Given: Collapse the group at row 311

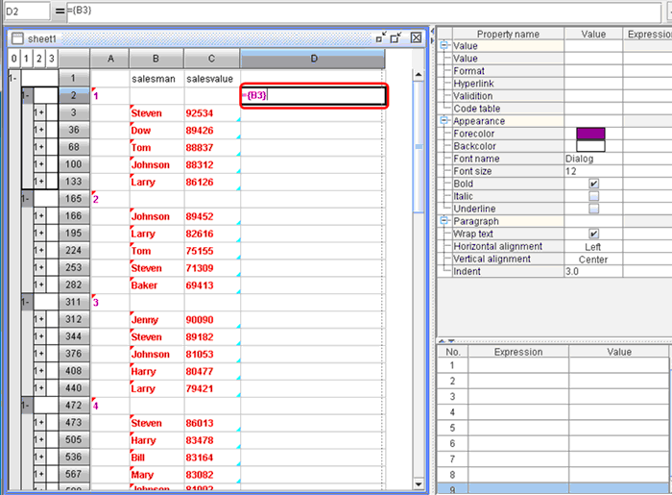Looking at the screenshot, I should 27,302.
